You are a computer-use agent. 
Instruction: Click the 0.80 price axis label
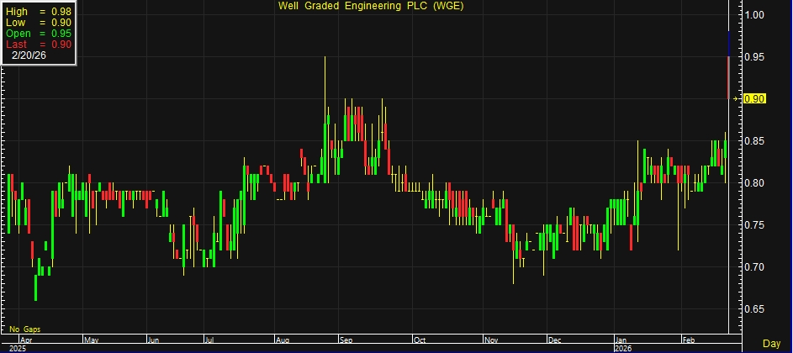point(754,183)
